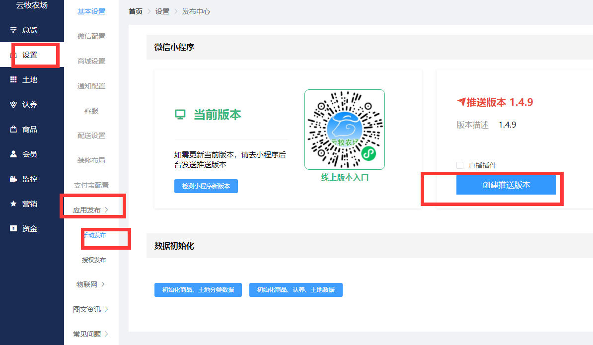Click the 认养 grape icon in sidebar
The image size is (593, 345).
13,104
